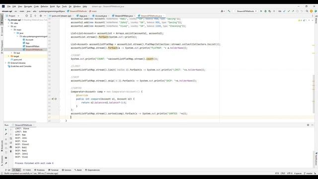Click run gutter icon beside compare method

pyautogui.click(x=53, y=99)
